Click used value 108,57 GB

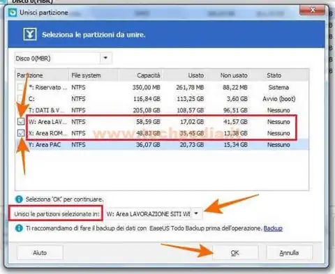pyautogui.click(x=191, y=110)
